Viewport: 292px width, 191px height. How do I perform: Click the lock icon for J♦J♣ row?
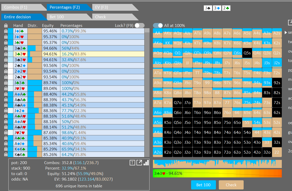[x=6, y=31]
